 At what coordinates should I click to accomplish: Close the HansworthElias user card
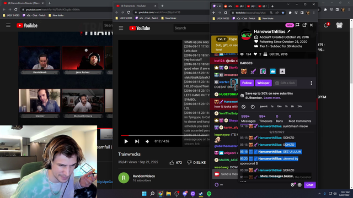coord(311,25)
